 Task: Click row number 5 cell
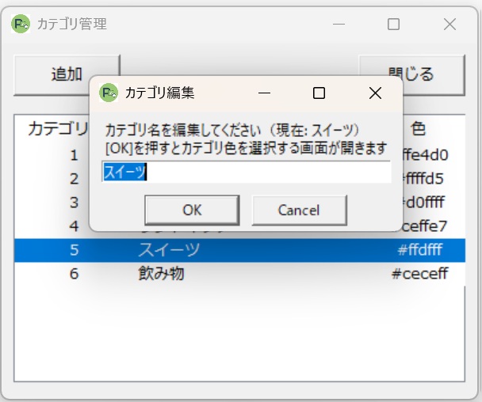[74, 250]
